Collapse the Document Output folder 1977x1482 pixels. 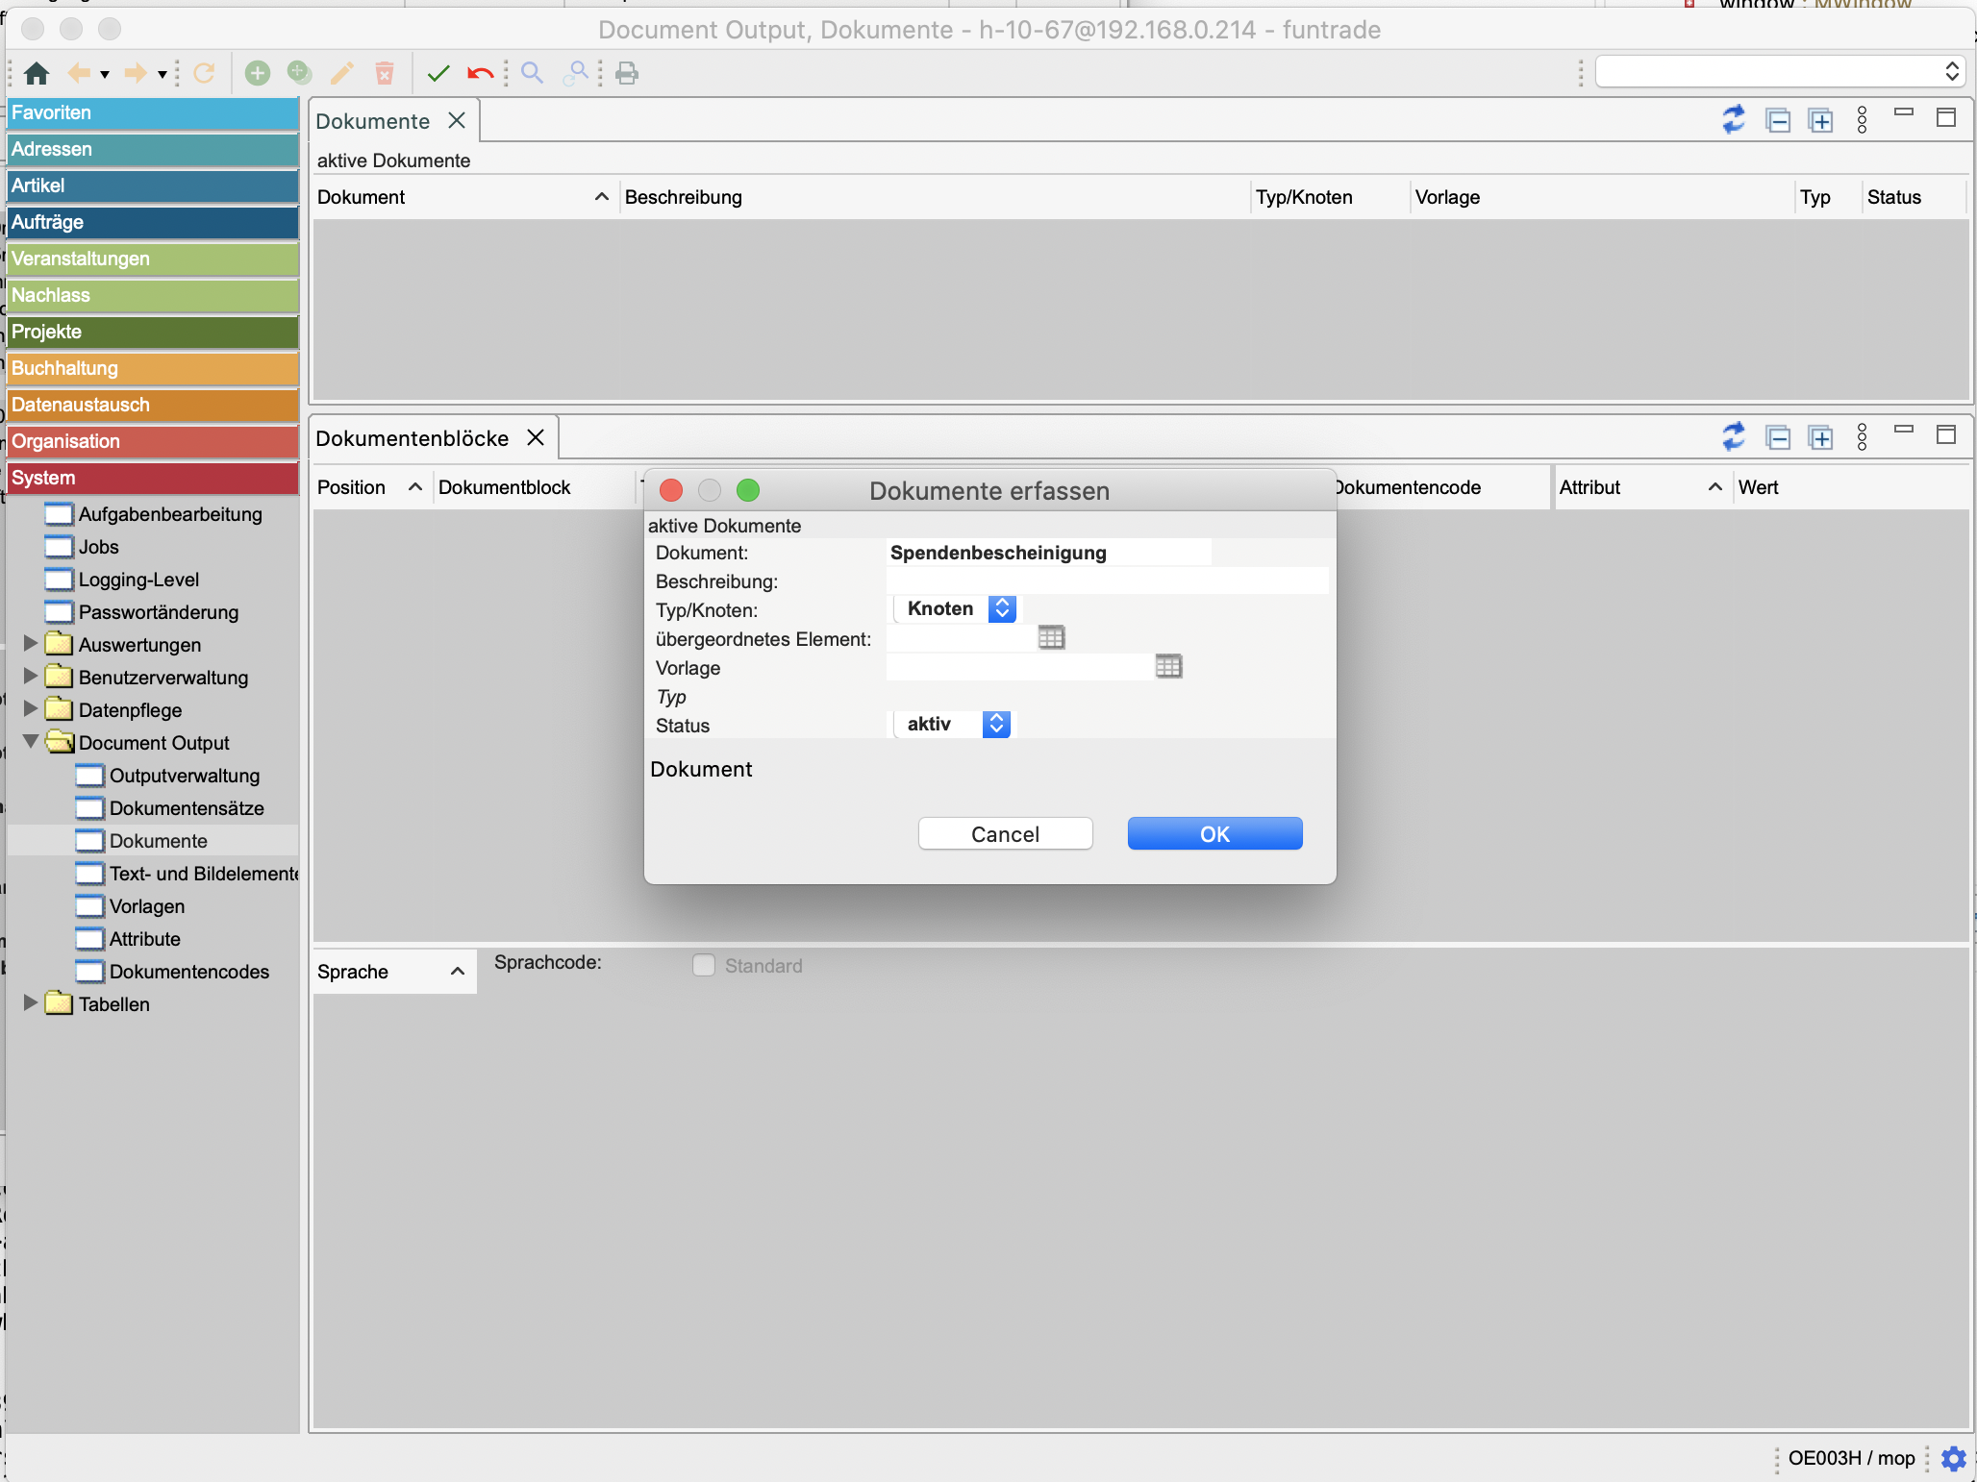31,741
